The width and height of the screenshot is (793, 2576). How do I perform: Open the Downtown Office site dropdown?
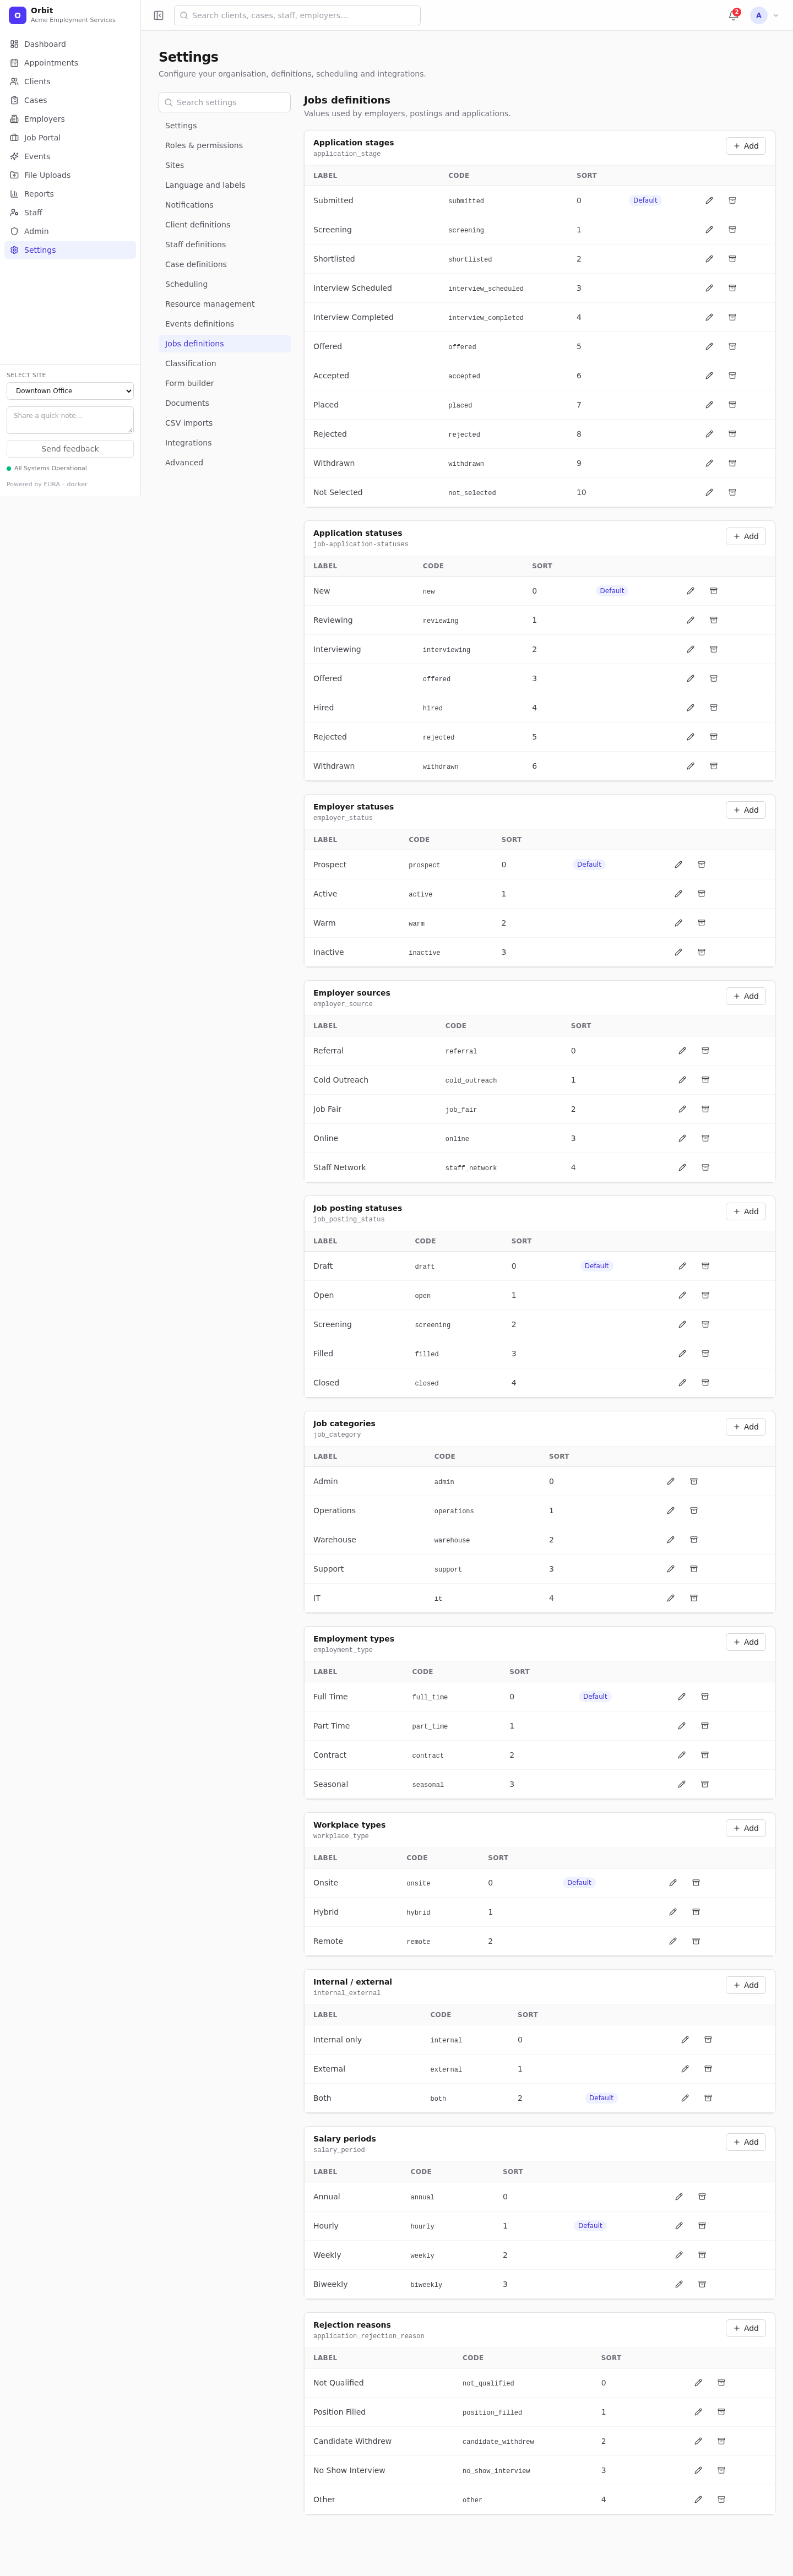[70, 391]
